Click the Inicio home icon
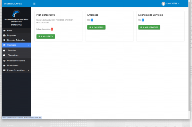This screenshot has width=192, height=127. (4, 31)
